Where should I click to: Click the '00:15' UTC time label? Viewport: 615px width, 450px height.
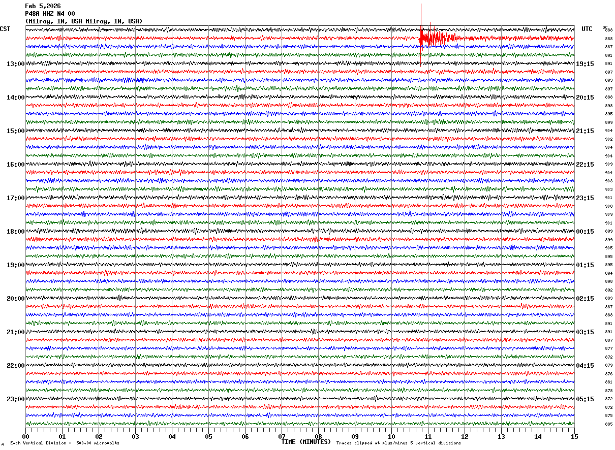click(x=585, y=232)
